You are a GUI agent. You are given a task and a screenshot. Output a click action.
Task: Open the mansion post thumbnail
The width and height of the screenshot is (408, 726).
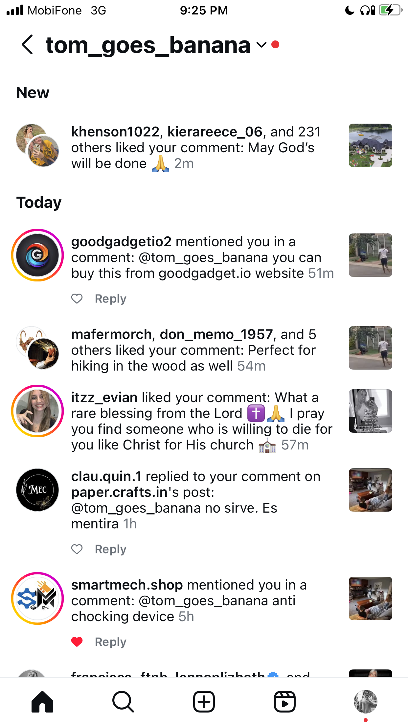tap(371, 145)
